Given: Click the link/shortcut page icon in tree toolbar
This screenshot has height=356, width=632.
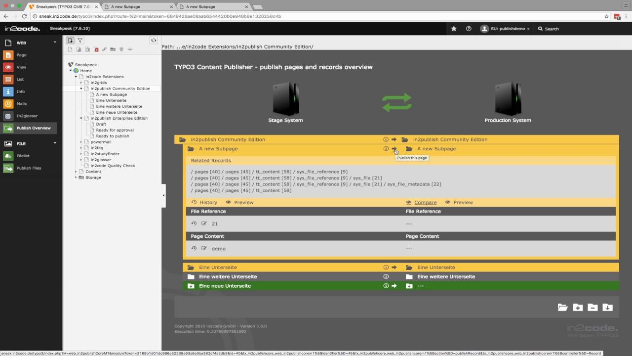Looking at the screenshot, I should (105, 49).
